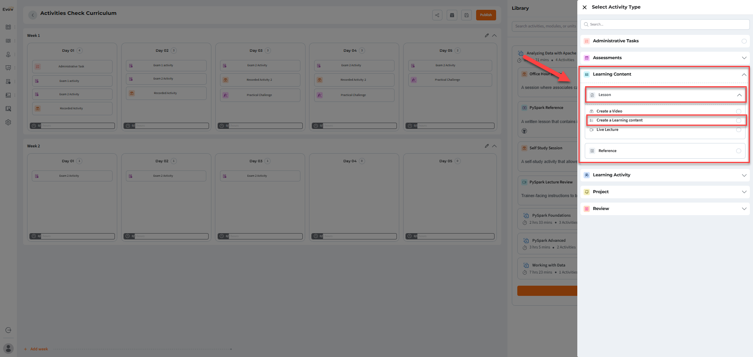Screen dimensions: 753x357
Task: Click the share icon beside Publish
Action: [437, 15]
